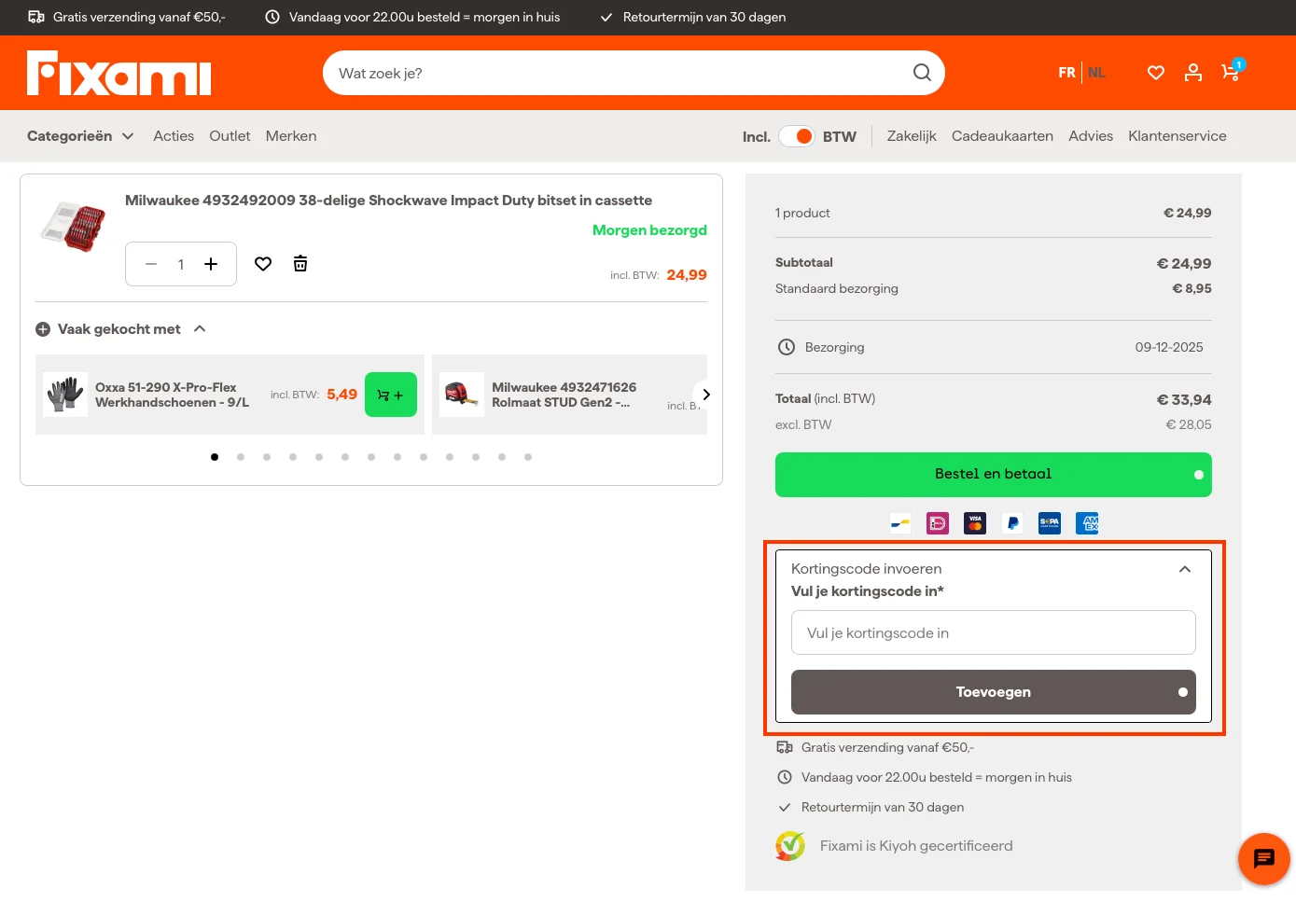Open the account profile icon
The image size is (1296, 902).
[x=1192, y=73]
